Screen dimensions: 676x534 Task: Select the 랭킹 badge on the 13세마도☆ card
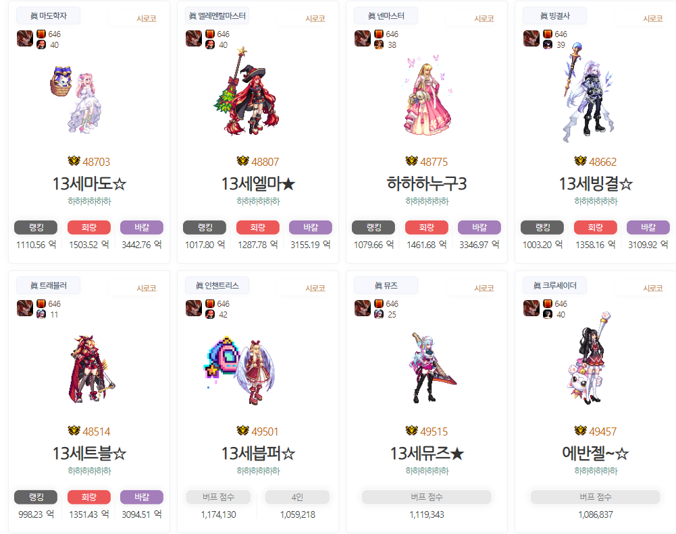[36, 228]
